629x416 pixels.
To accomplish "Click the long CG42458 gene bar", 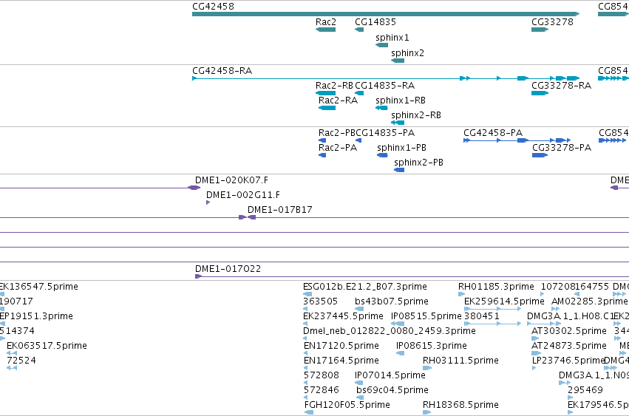I will click(x=386, y=14).
